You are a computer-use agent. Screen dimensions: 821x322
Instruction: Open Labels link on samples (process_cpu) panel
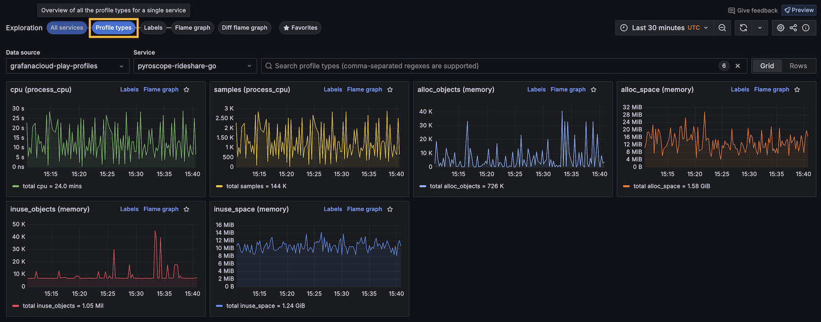click(333, 90)
